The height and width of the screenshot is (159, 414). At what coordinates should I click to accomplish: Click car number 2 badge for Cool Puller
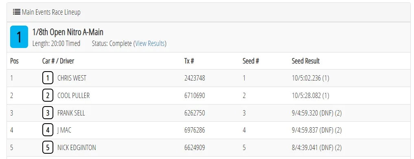[x=48, y=96]
